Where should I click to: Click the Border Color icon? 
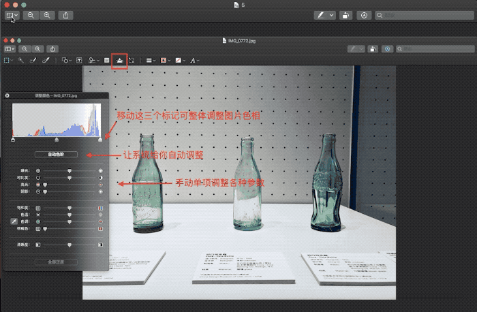[164, 60]
